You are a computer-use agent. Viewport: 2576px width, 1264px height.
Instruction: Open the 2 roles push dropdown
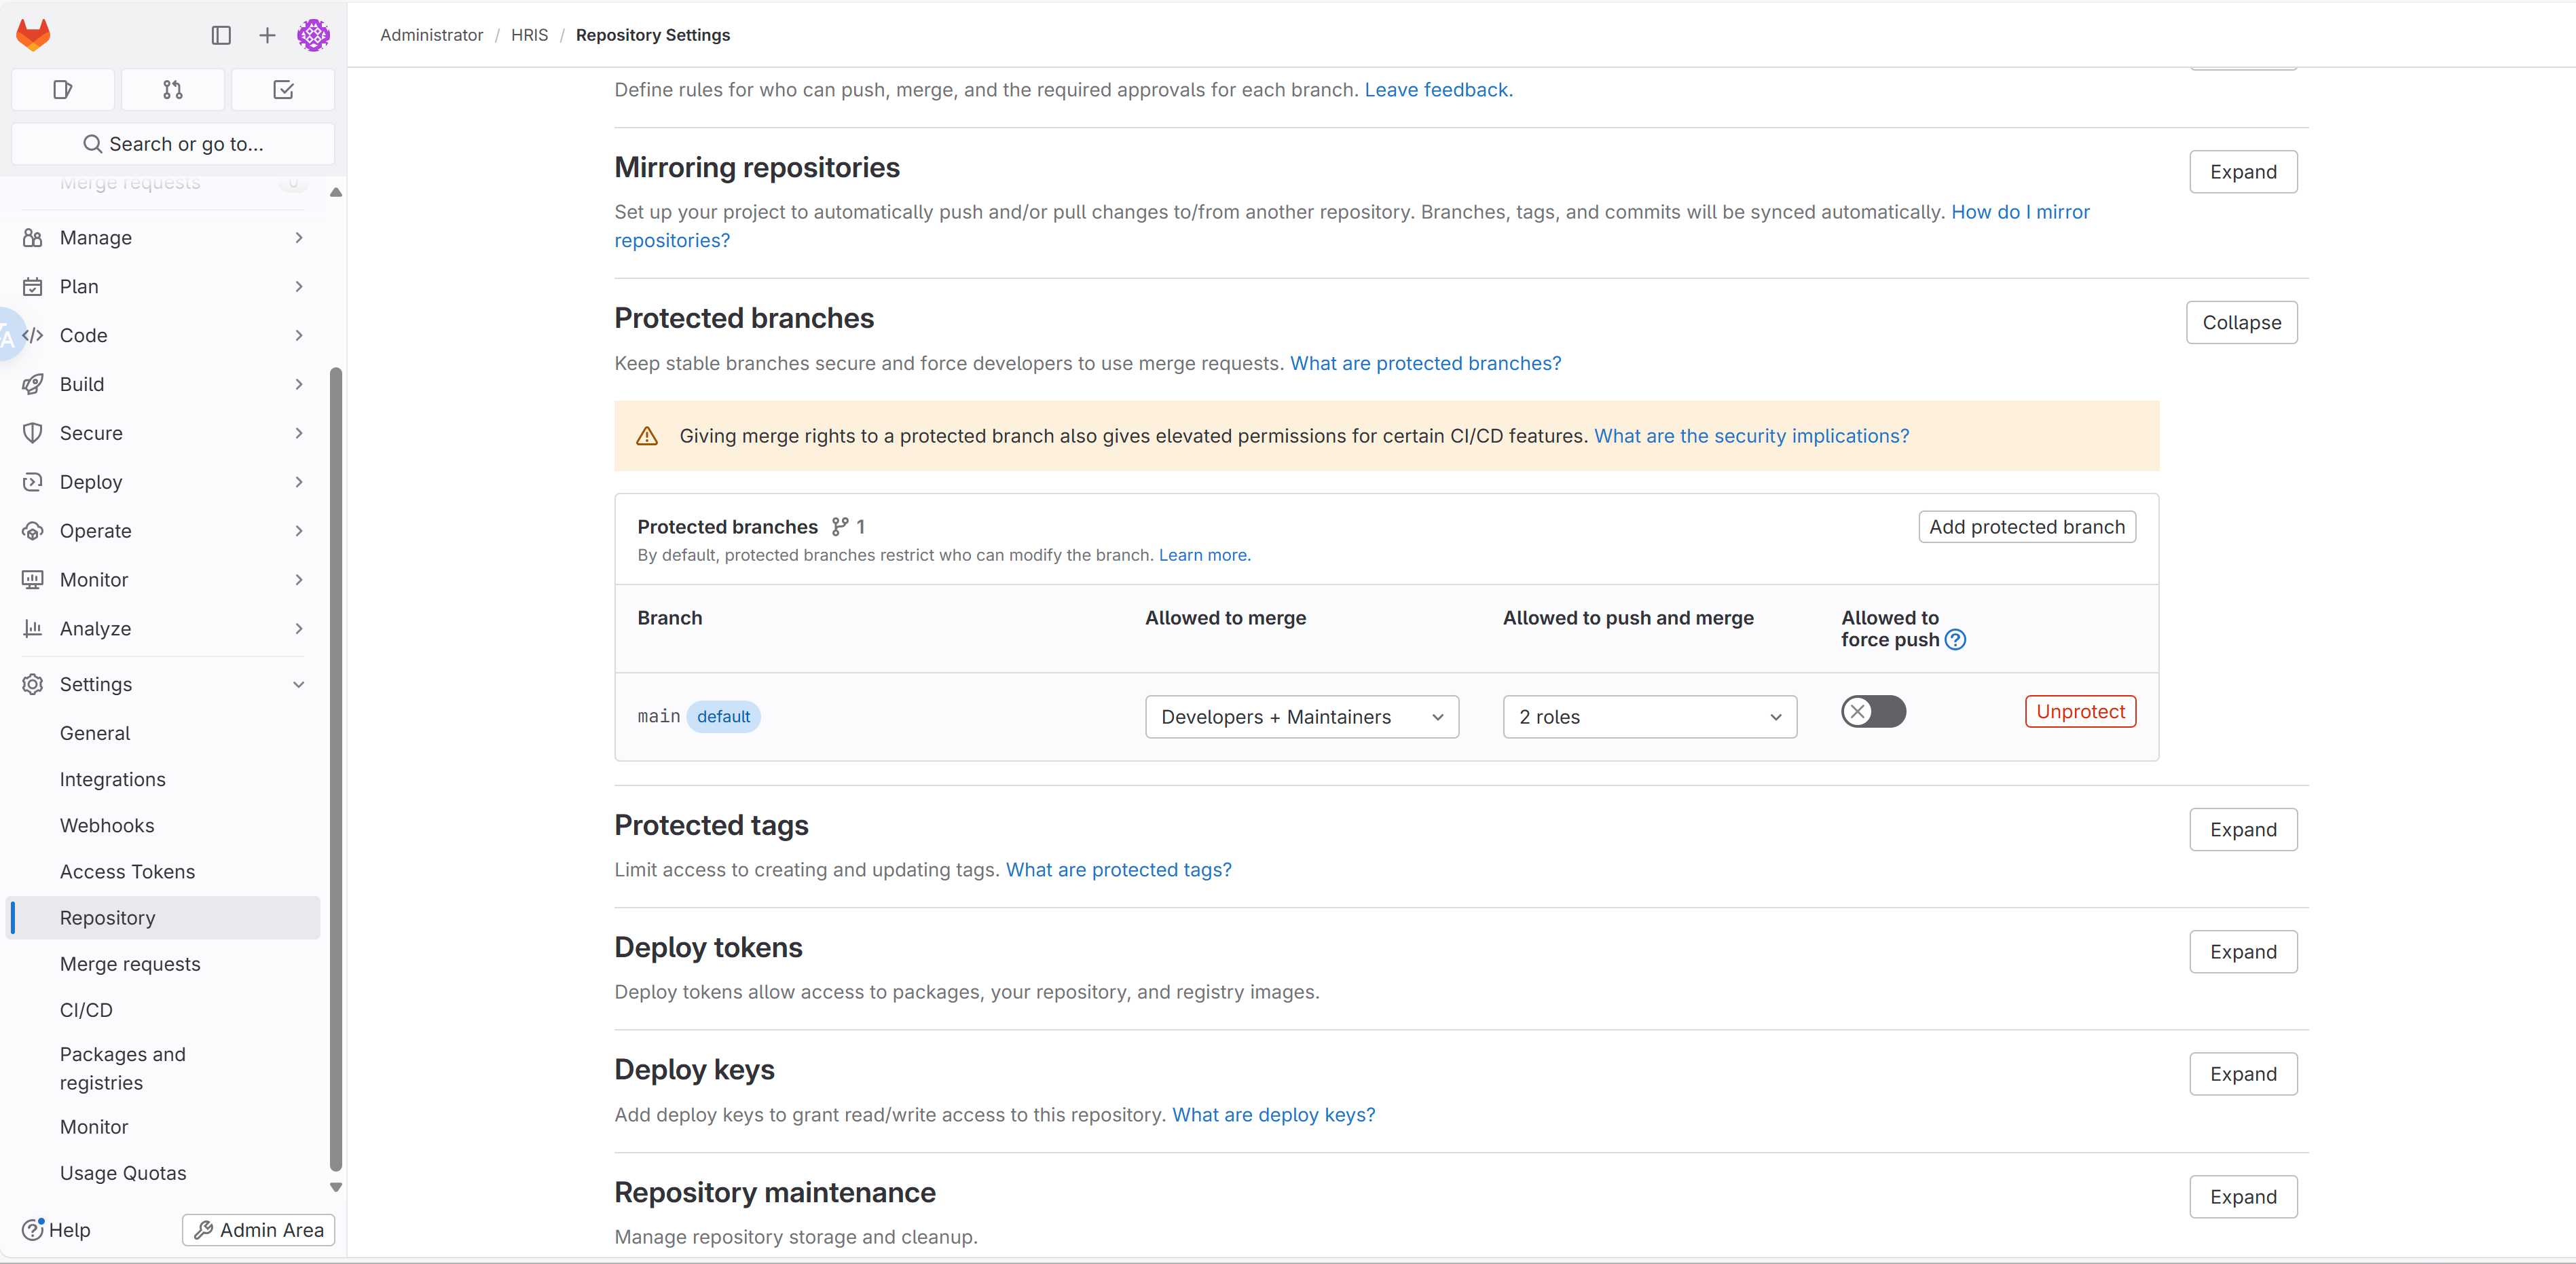[x=1649, y=717]
